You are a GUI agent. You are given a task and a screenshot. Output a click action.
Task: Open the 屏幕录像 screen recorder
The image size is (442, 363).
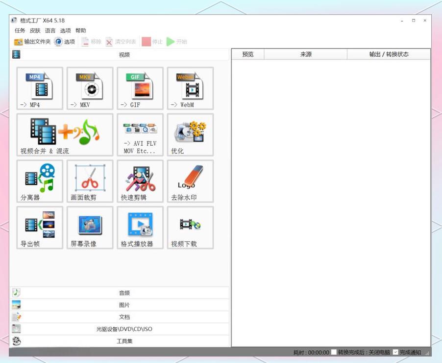click(x=90, y=227)
